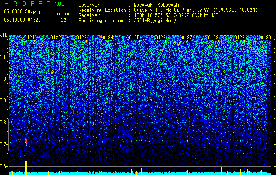Click the 0127 time marker
This screenshot has width=276, height=175.
187,38
